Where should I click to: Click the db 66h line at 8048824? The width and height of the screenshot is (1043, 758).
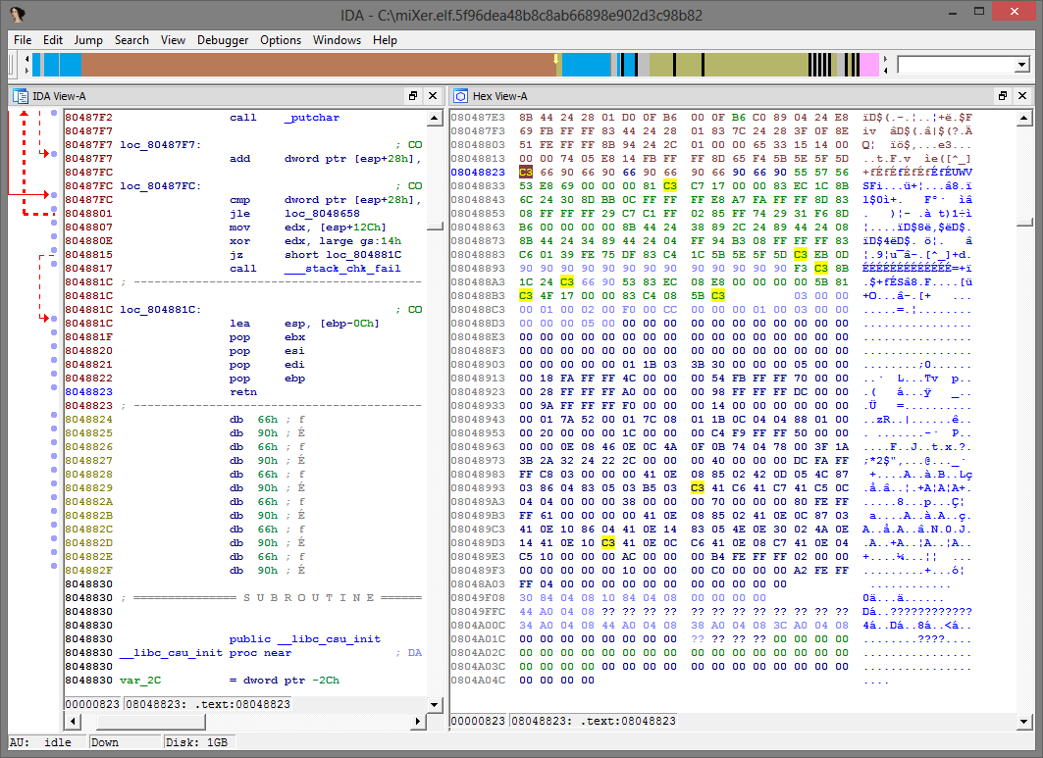268,420
